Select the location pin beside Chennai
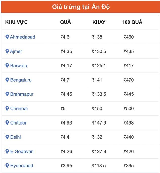The height and width of the screenshot is (173, 160). click(7, 108)
